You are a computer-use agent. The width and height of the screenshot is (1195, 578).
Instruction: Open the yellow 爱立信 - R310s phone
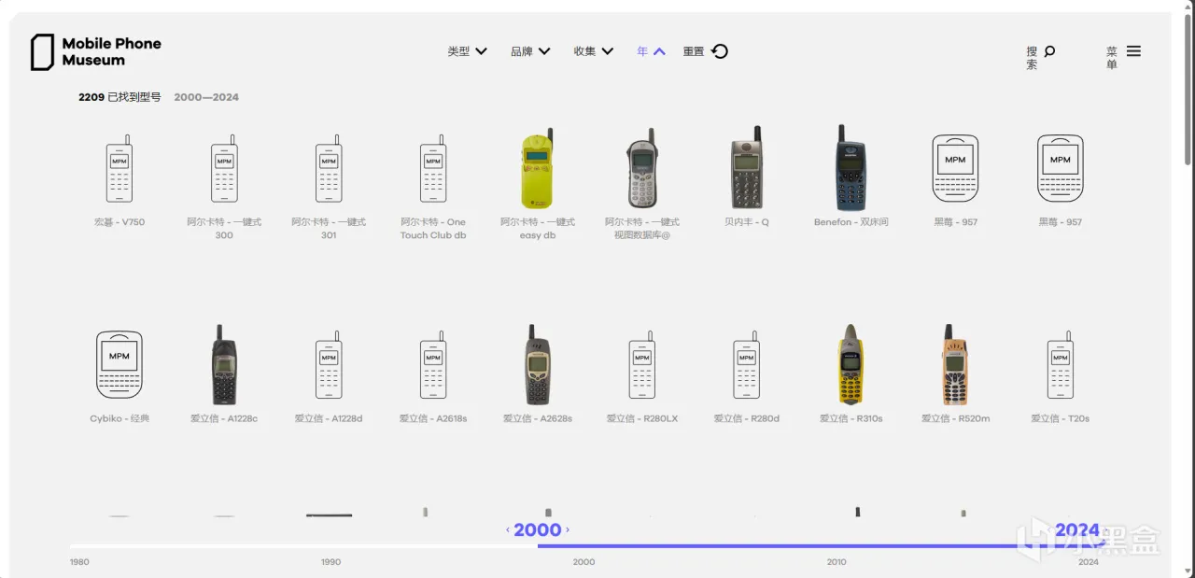pyautogui.click(x=851, y=365)
